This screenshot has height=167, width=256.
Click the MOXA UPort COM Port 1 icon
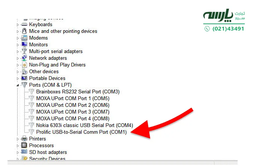coord(31,98)
